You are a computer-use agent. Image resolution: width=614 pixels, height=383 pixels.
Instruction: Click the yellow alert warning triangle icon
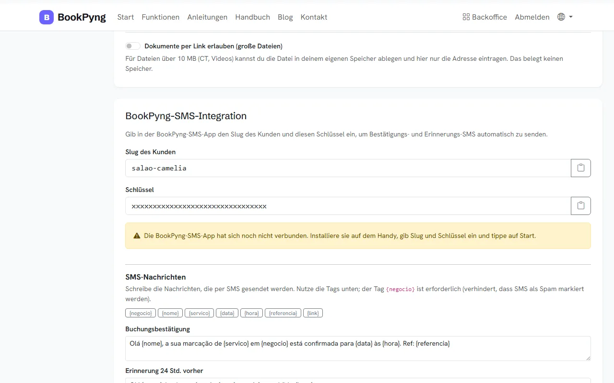137,236
